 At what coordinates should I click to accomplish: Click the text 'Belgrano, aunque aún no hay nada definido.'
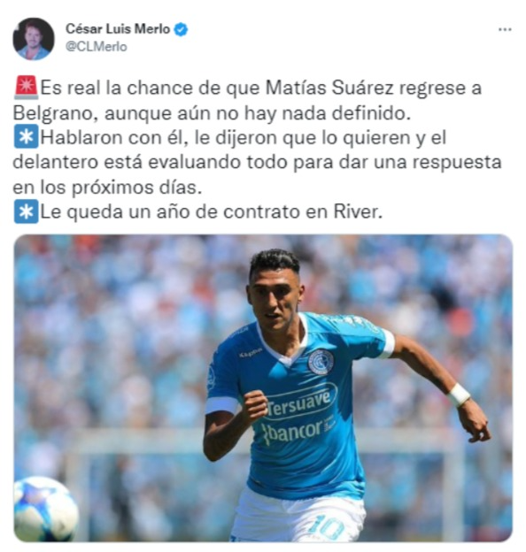(213, 113)
